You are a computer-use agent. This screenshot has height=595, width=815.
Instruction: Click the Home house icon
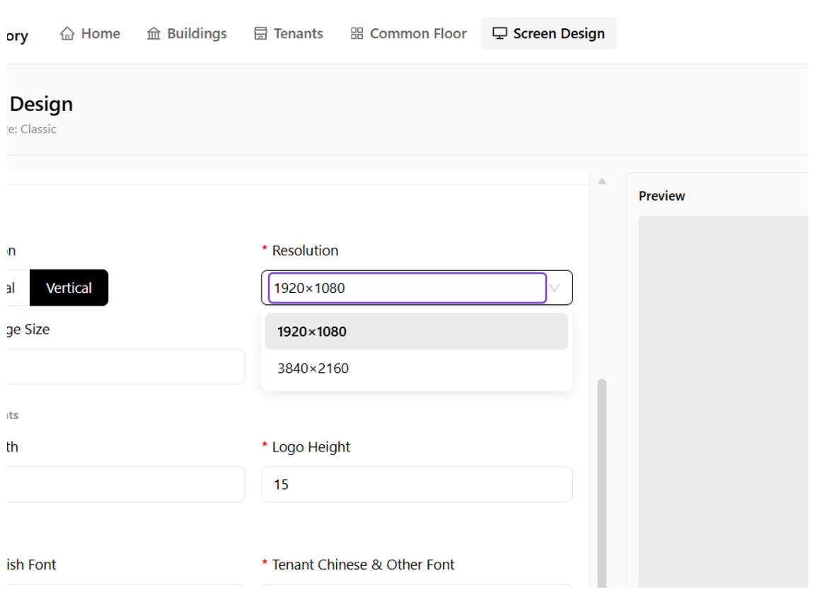point(67,34)
